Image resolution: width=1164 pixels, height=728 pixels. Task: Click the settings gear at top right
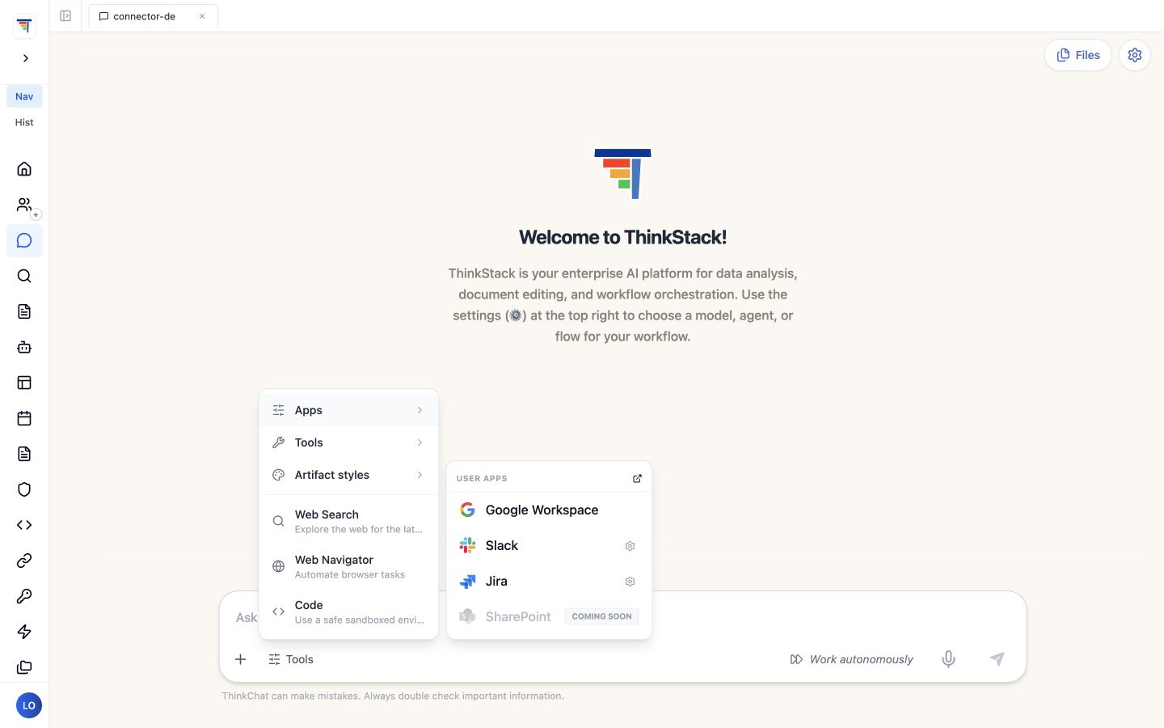(x=1135, y=55)
